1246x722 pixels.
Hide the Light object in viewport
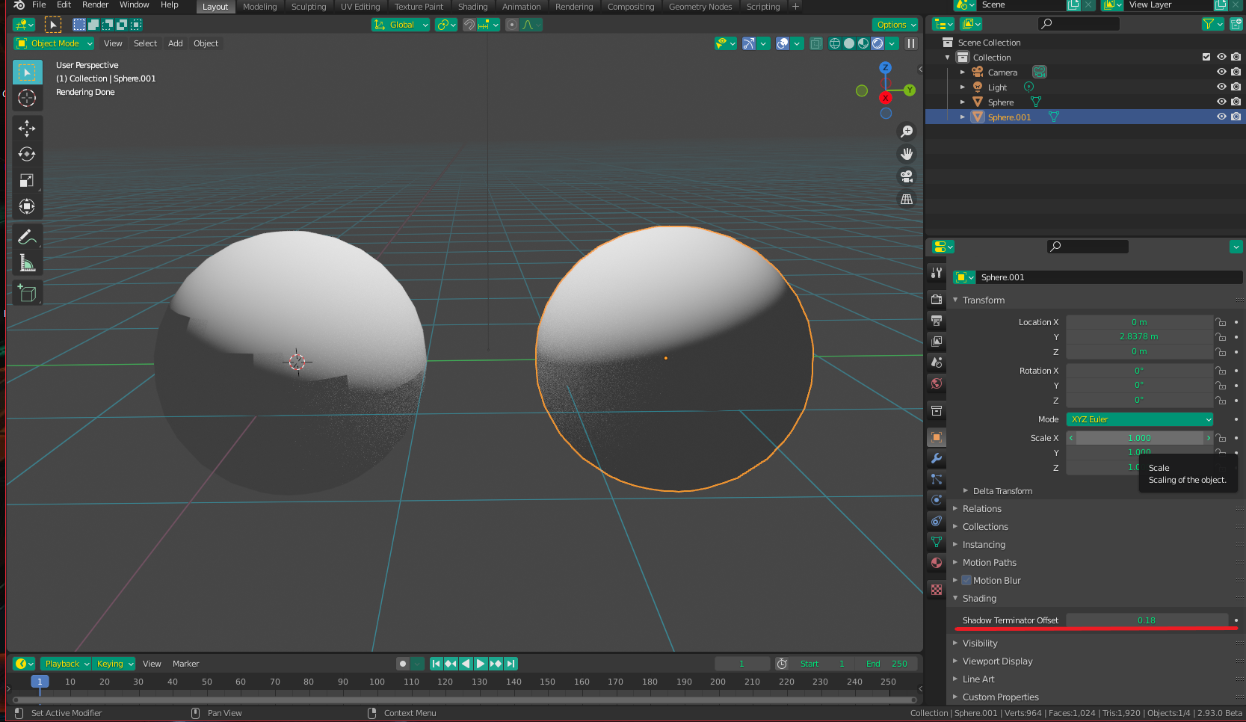pyautogui.click(x=1221, y=87)
